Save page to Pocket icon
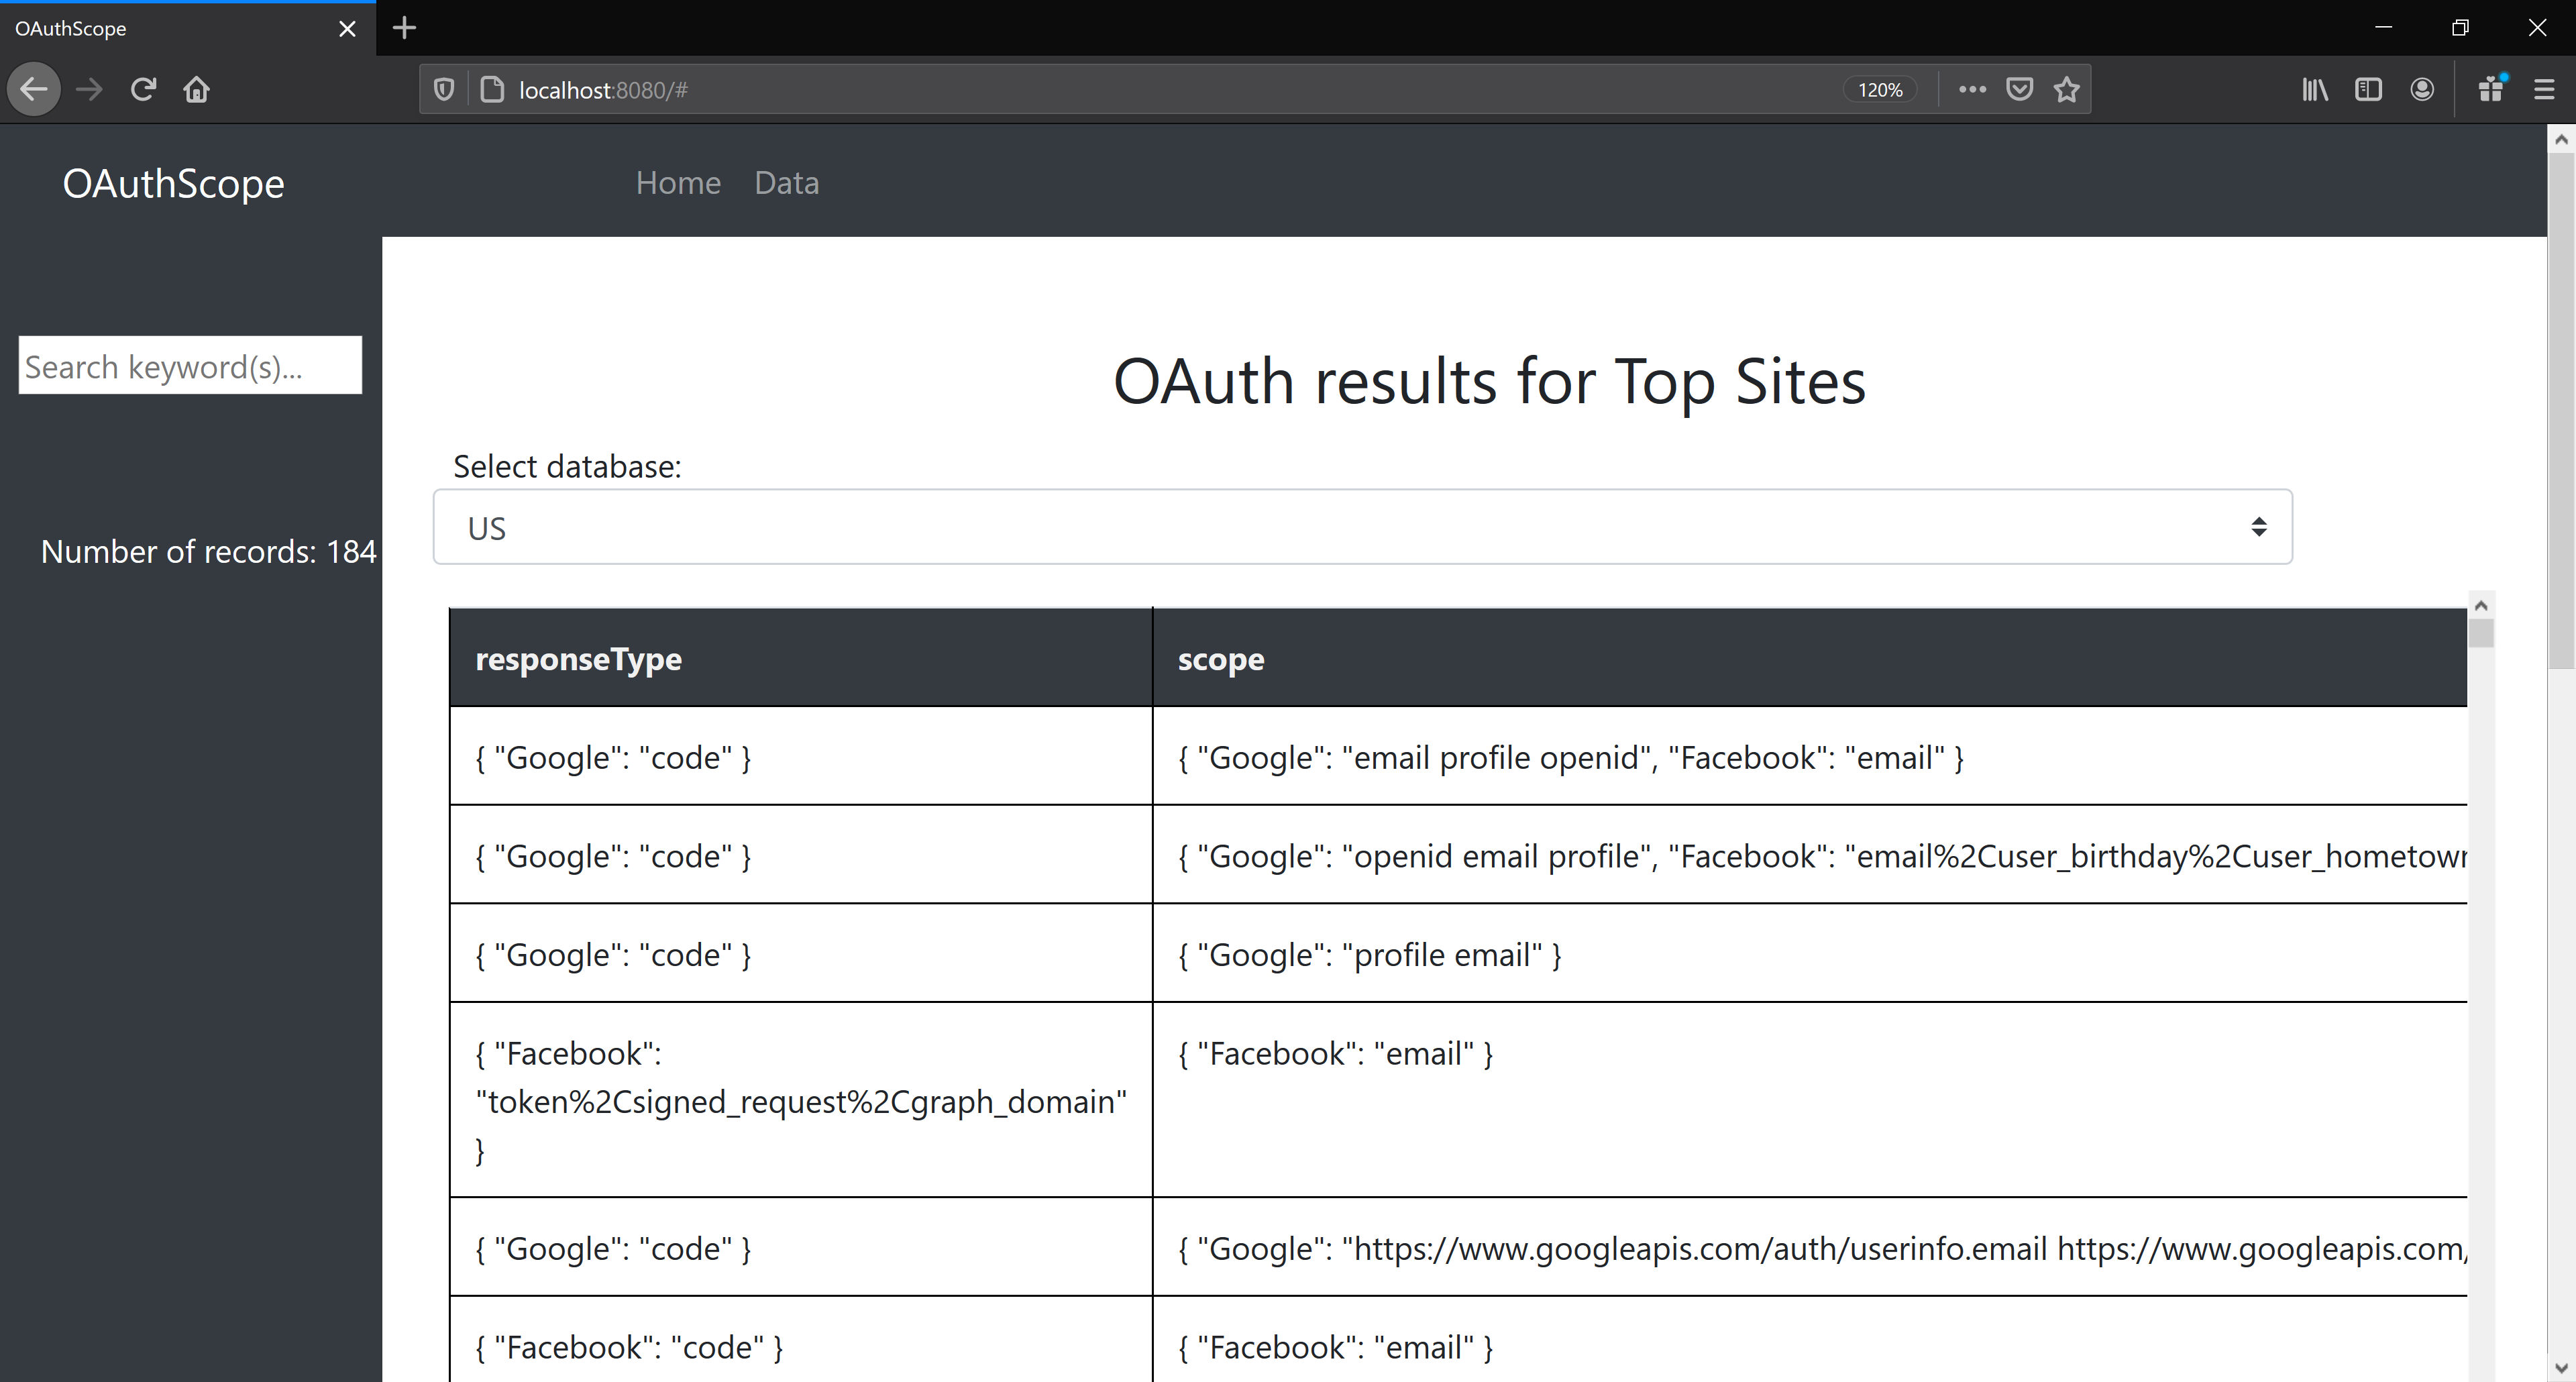Viewport: 2576px width, 1382px height. coord(2020,90)
